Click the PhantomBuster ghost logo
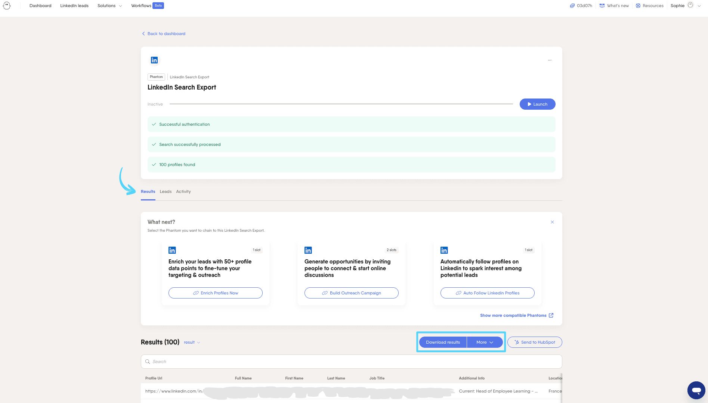 [x=7, y=6]
